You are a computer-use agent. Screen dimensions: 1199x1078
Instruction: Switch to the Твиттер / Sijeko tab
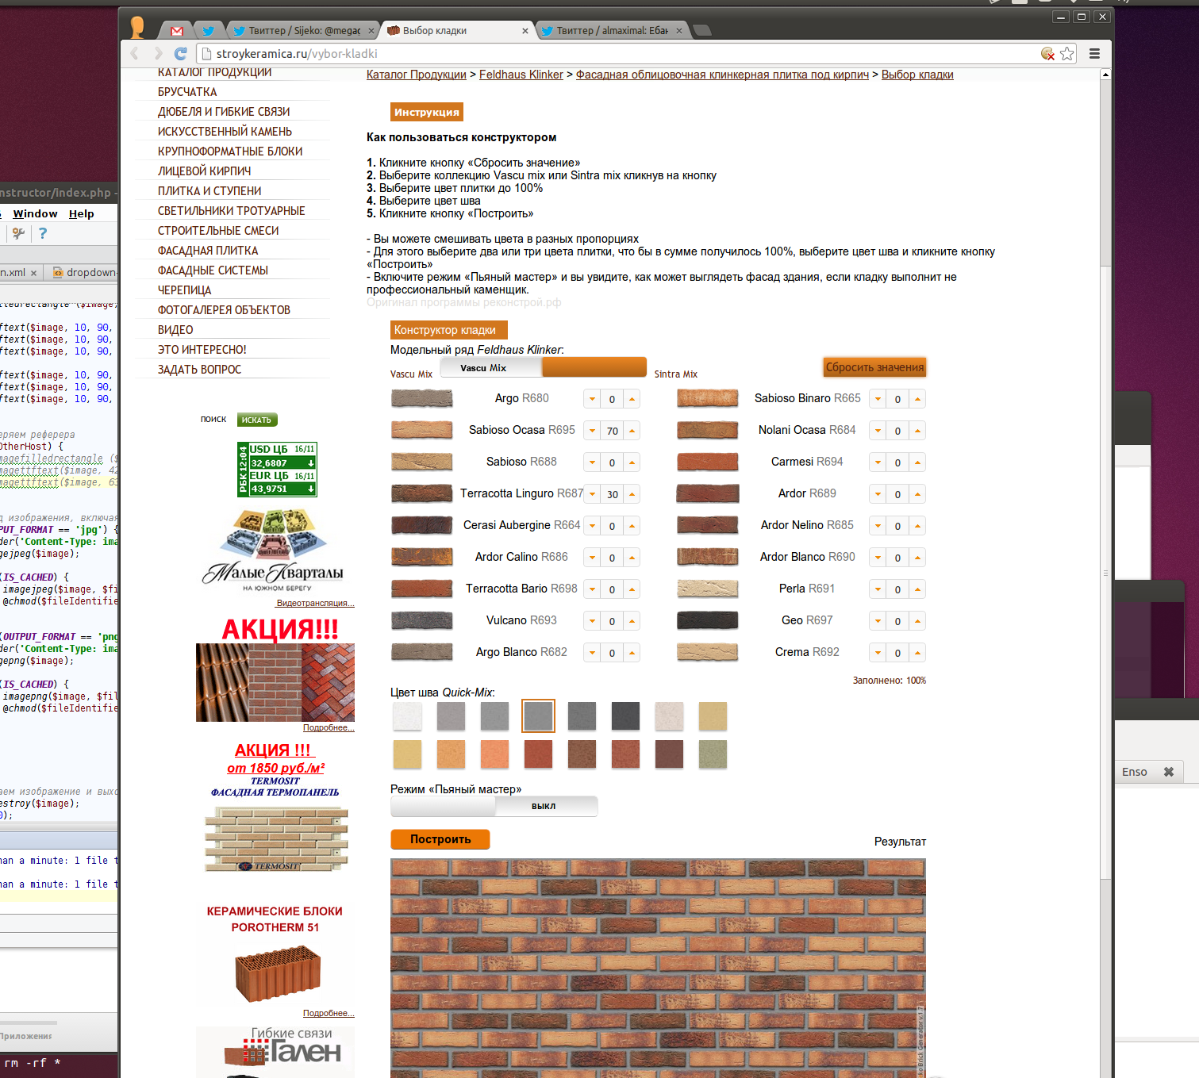302,31
